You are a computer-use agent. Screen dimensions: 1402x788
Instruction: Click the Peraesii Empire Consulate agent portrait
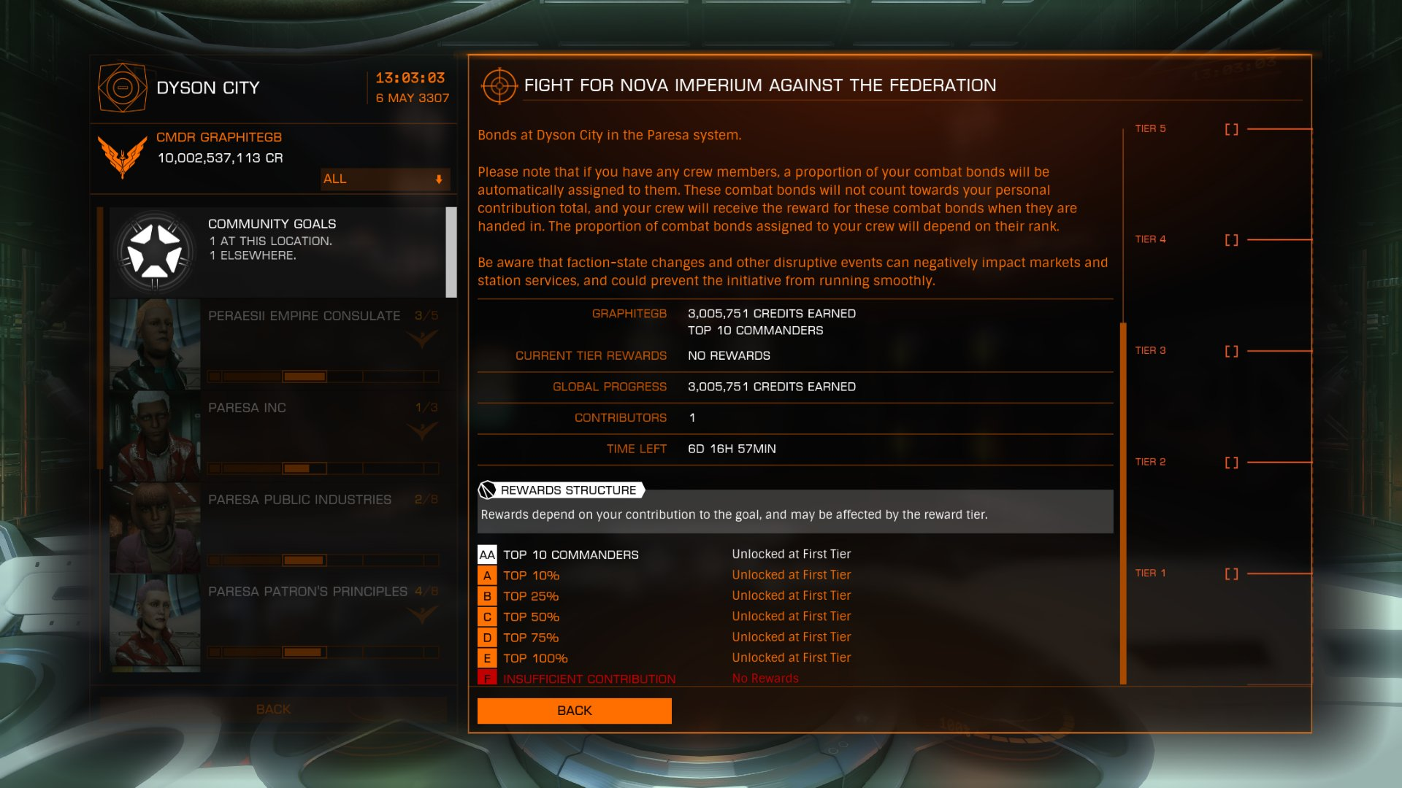point(155,344)
